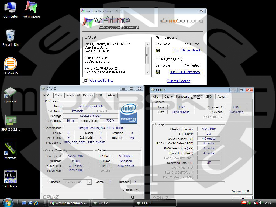Image resolution: width=276 pixels, height=207 pixels.
Task: Click the Best Score value 45.971 sec
Action: pos(192,44)
